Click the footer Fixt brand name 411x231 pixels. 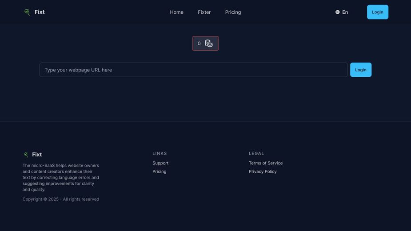coord(37,155)
